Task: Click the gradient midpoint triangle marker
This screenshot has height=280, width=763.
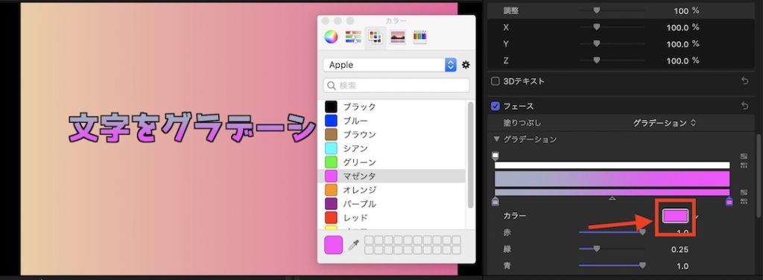Action: (x=612, y=198)
